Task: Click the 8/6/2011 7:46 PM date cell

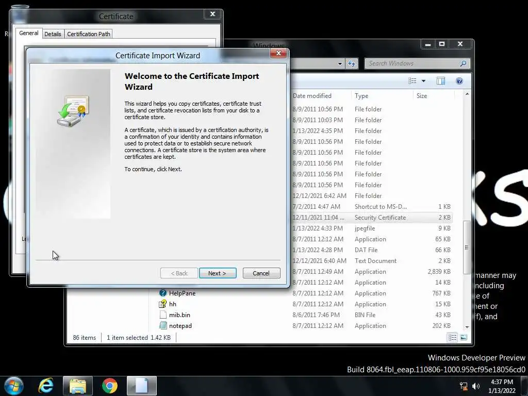Action: coord(316,315)
